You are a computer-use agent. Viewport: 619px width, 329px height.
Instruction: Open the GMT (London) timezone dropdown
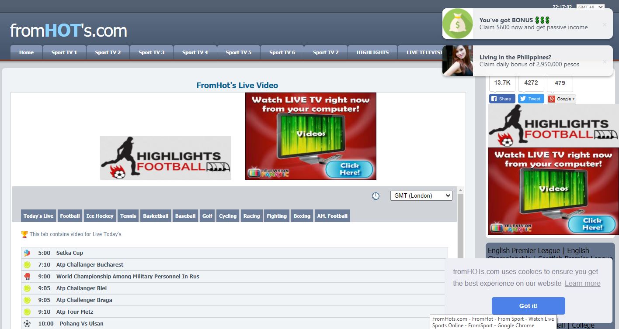pos(421,196)
